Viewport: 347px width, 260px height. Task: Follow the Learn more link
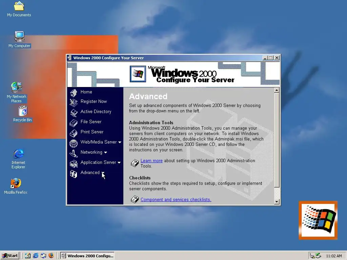[x=151, y=161]
